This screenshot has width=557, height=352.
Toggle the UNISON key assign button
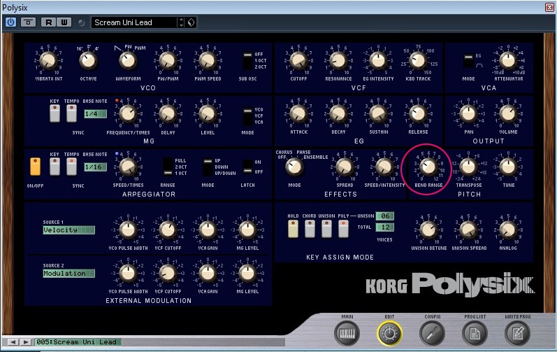(326, 229)
